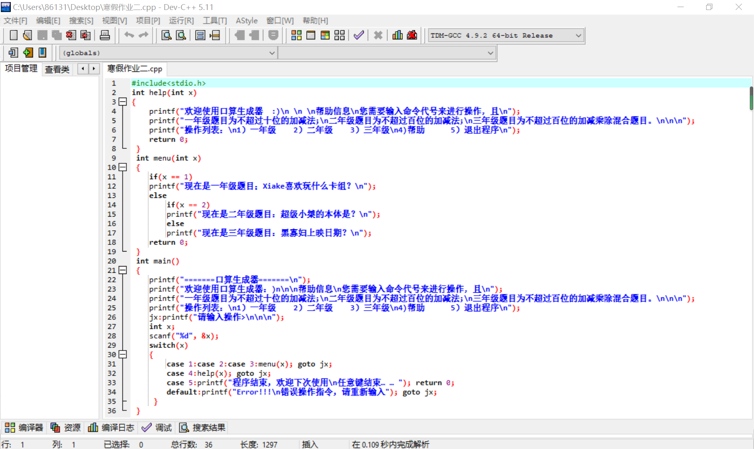Collapse the help function fold at line 3
The image size is (754, 449).
122,102
